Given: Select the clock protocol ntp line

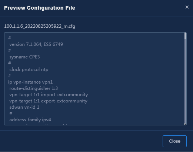Looking at the screenshot, I should pyautogui.click(x=29, y=70).
